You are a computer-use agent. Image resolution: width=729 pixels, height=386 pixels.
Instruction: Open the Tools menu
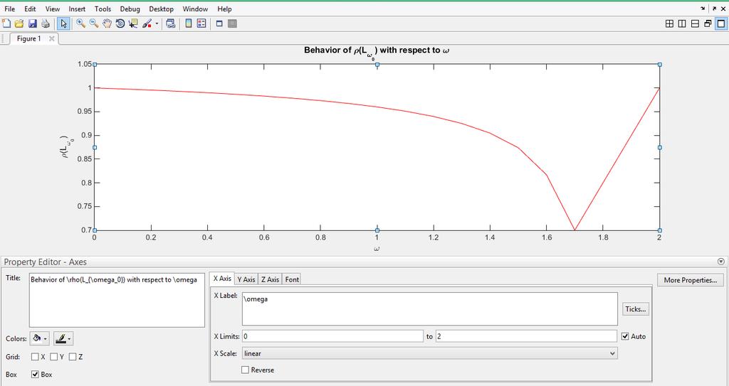pos(103,9)
